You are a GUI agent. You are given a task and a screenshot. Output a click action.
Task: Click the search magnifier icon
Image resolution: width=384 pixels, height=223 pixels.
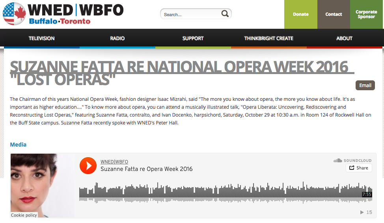tap(225, 14)
